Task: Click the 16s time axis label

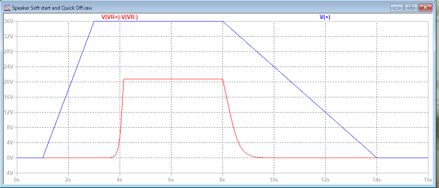Action: [428, 179]
